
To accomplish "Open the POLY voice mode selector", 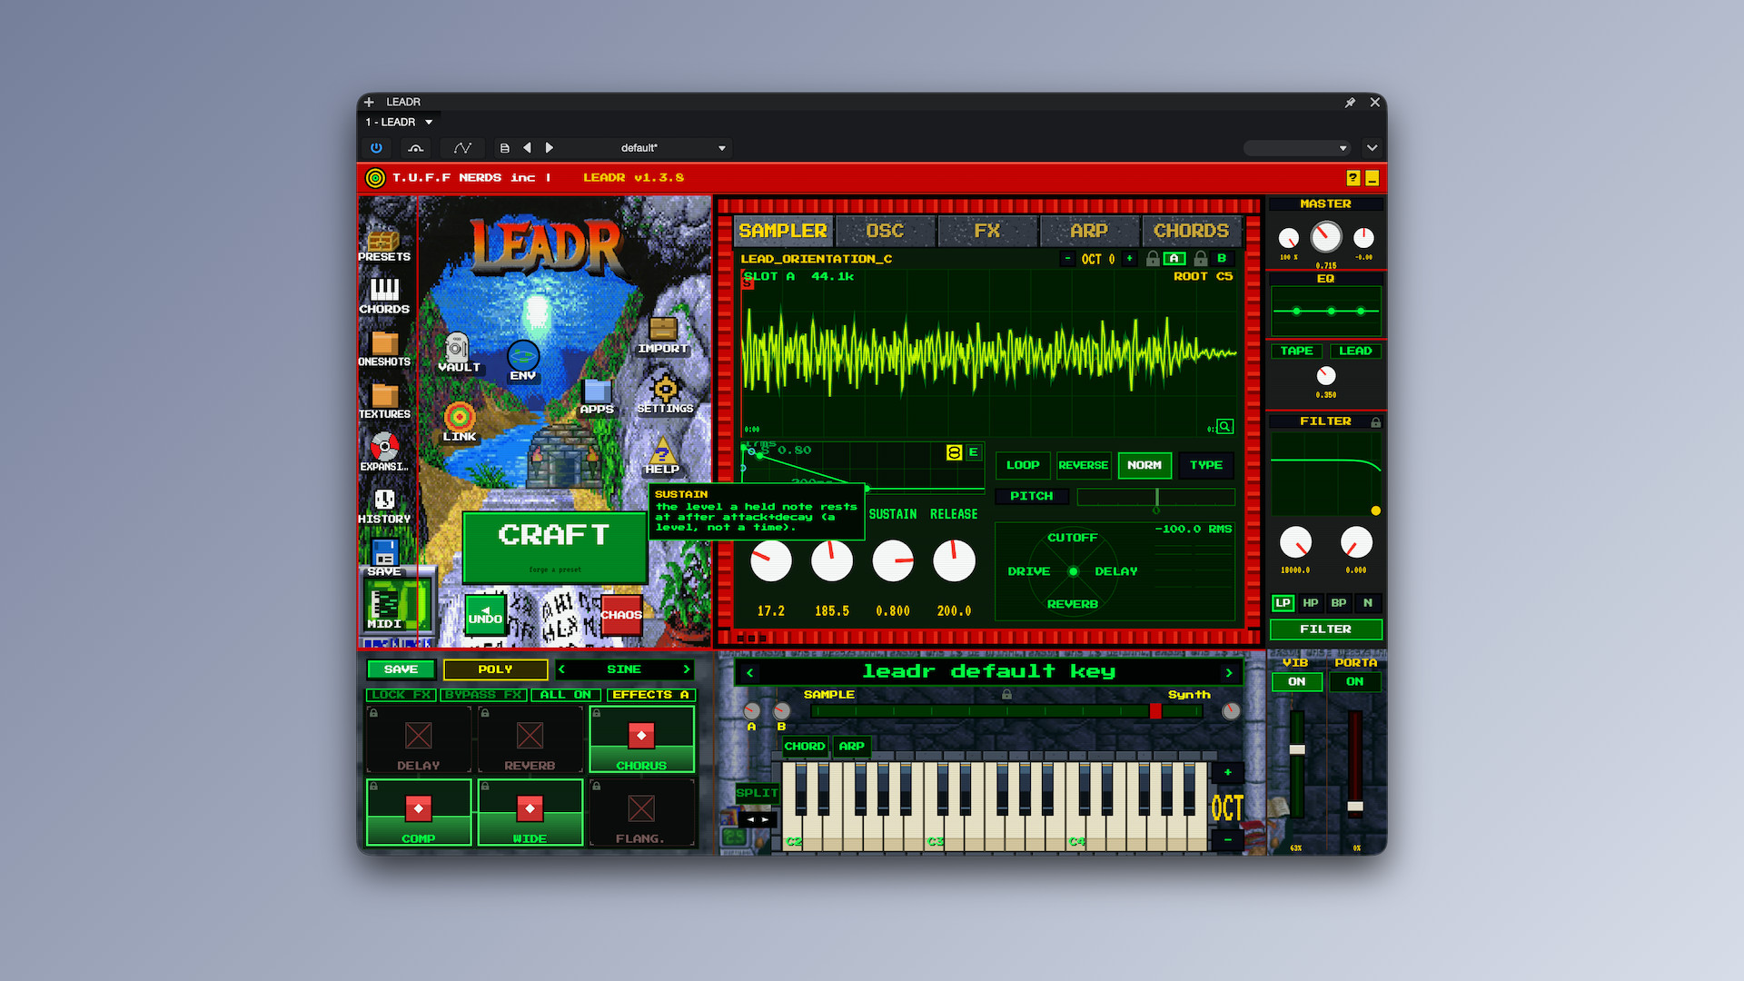I will [496, 669].
